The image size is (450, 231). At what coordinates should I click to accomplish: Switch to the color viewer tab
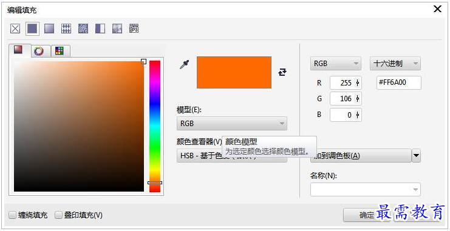[x=20, y=51]
